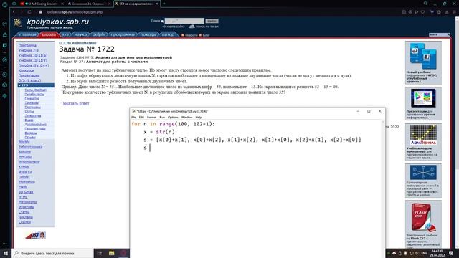The width and height of the screenshot is (459, 258).
Task: Open the 'Arduino' sidebar link
Action: click(x=24, y=152)
